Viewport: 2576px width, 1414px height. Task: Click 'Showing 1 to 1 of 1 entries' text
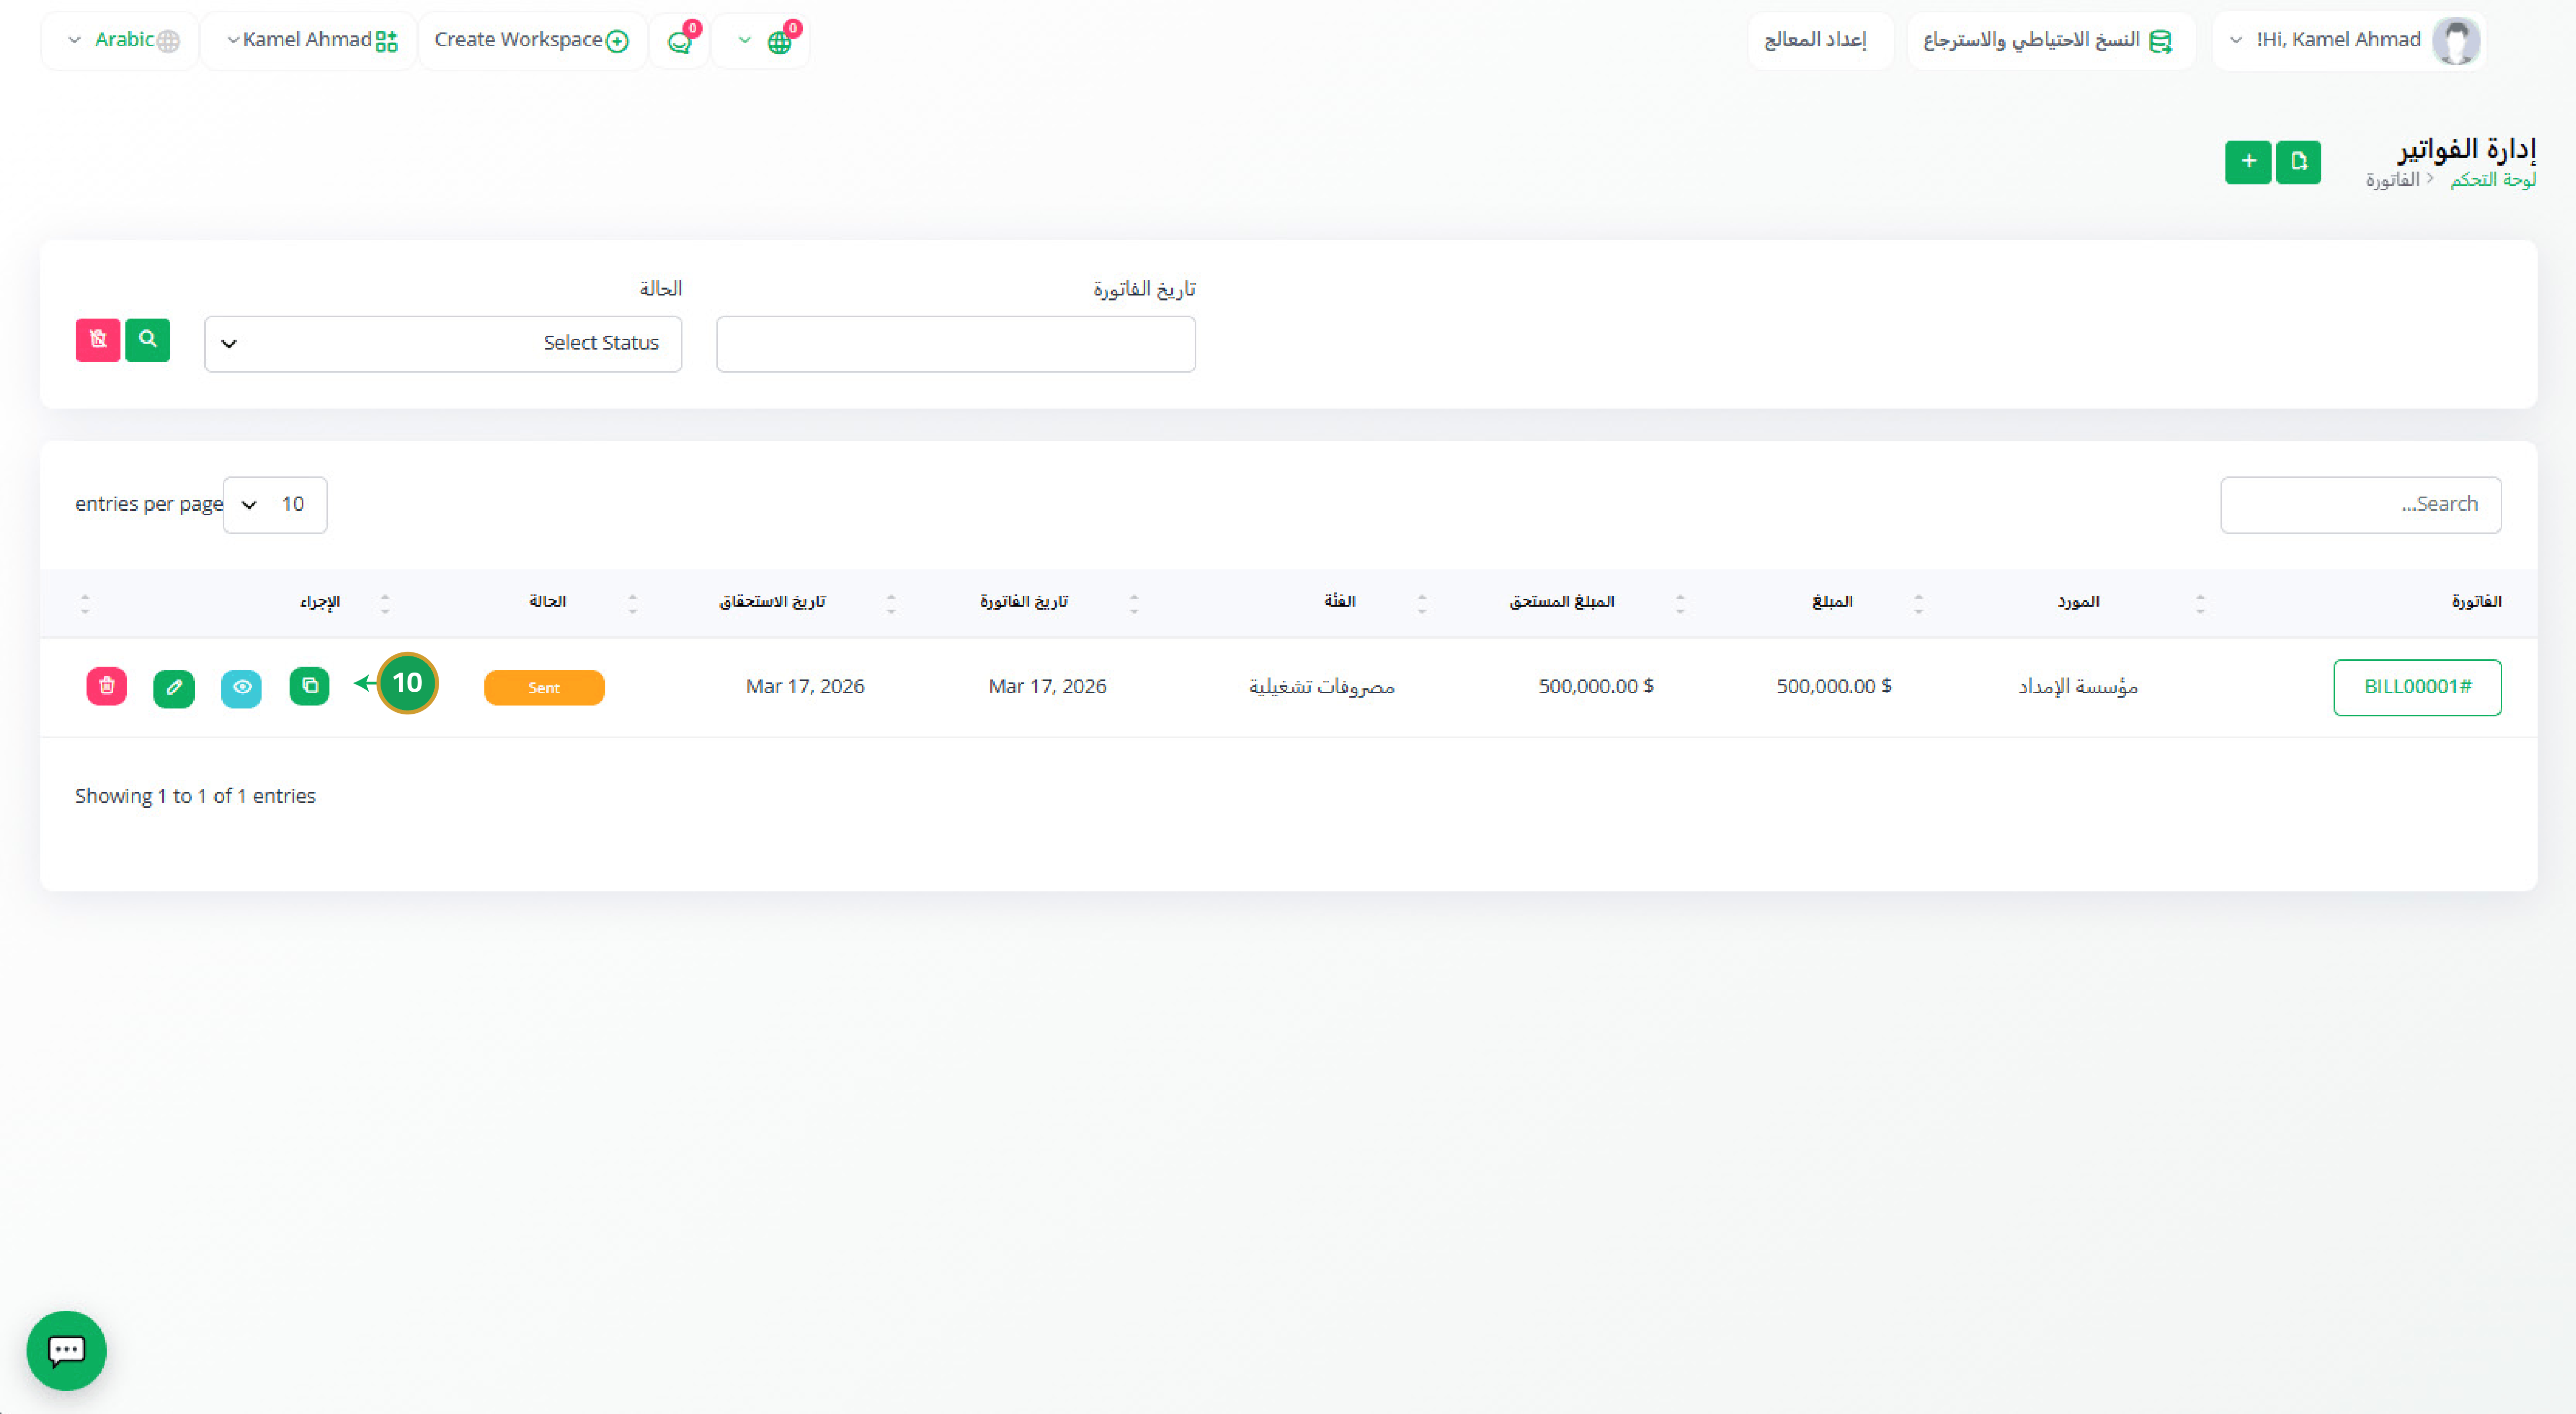click(x=195, y=796)
